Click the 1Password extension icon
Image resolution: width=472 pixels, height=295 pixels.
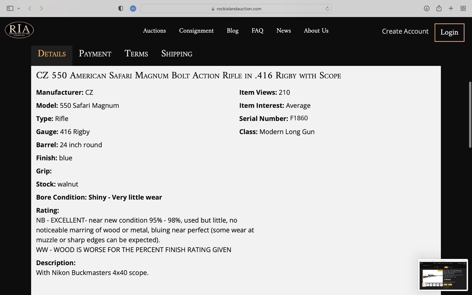[x=133, y=8]
